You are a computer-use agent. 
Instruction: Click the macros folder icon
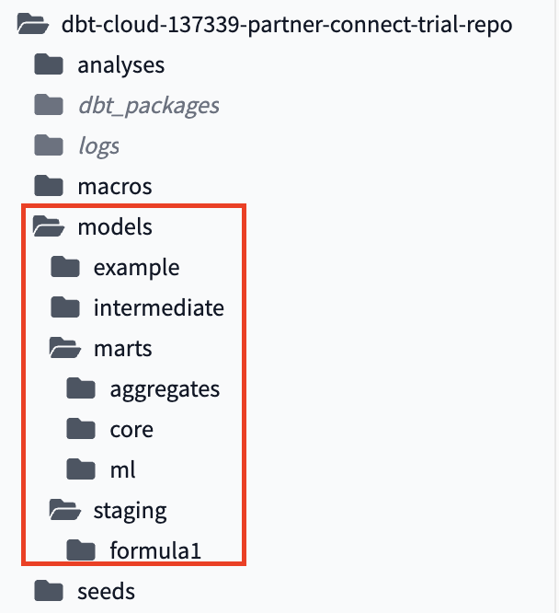48,186
